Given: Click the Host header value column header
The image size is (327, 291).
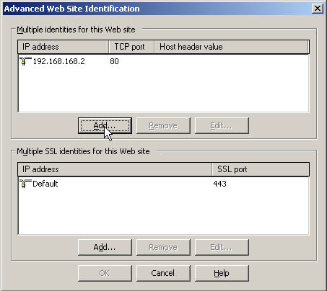Looking at the screenshot, I should [232, 47].
